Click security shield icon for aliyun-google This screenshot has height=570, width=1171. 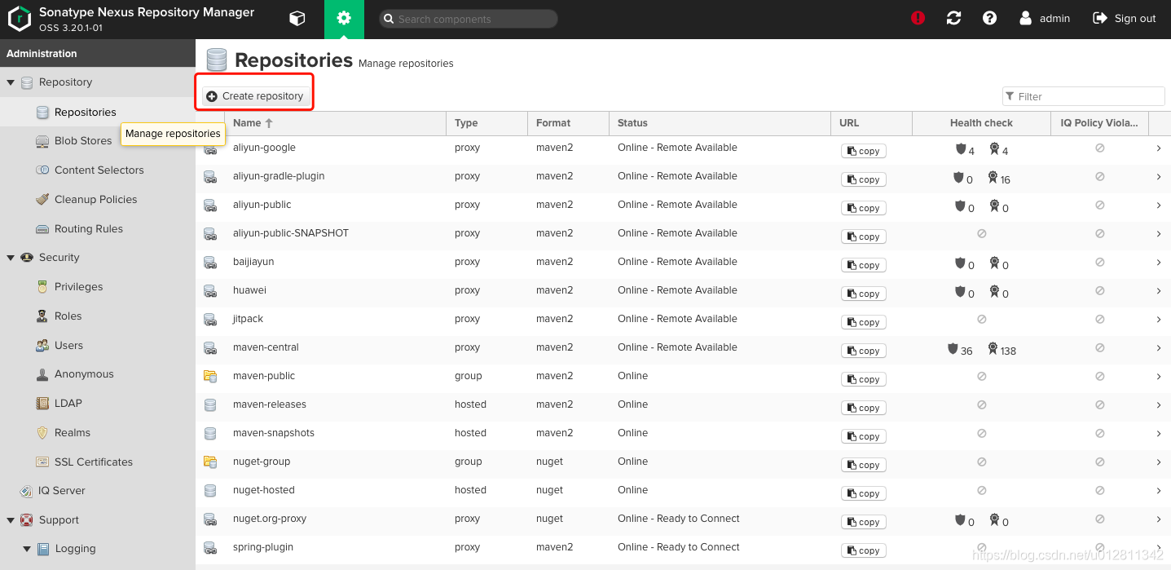(961, 149)
